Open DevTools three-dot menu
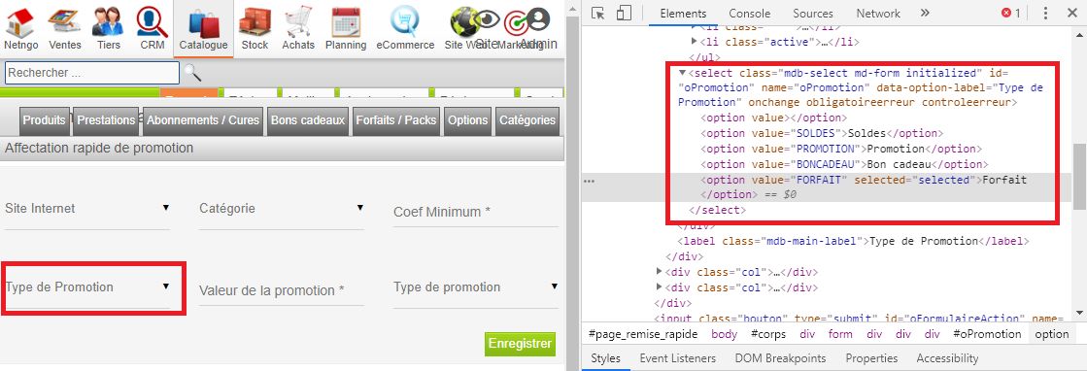The width and height of the screenshot is (1087, 371). 1046,14
